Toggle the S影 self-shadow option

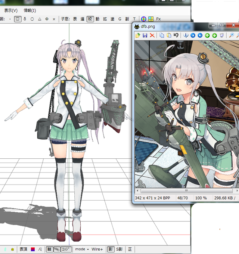(119, 249)
